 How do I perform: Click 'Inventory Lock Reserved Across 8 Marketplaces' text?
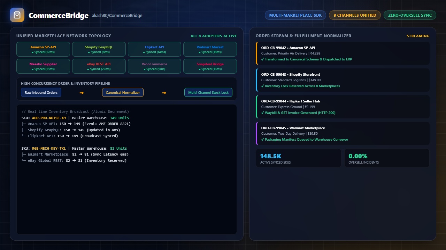pos(300,86)
